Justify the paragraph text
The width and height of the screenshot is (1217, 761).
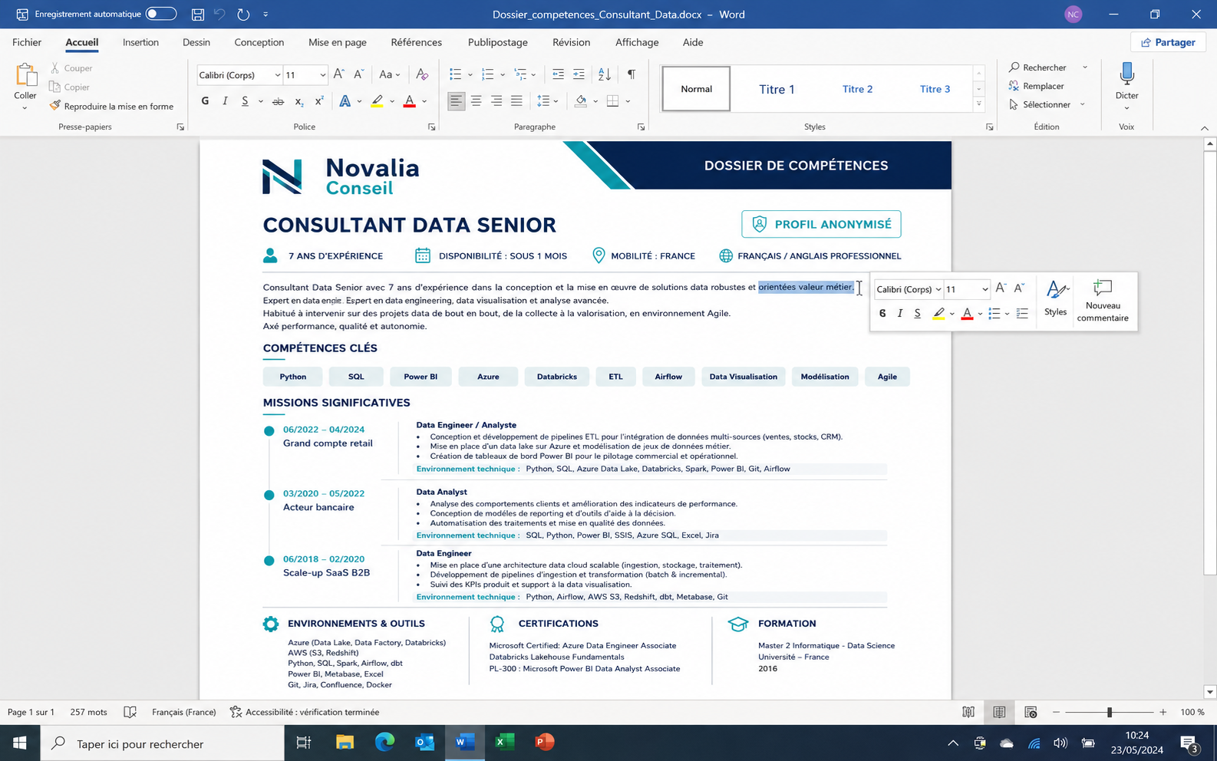tap(516, 100)
